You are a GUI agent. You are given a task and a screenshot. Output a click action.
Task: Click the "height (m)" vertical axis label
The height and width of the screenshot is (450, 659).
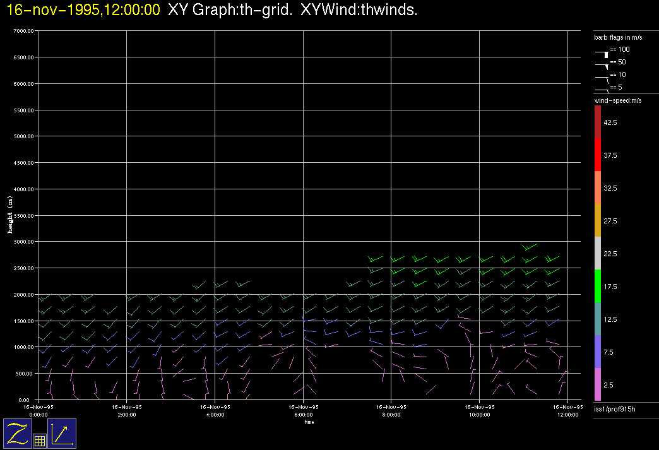pyautogui.click(x=10, y=215)
